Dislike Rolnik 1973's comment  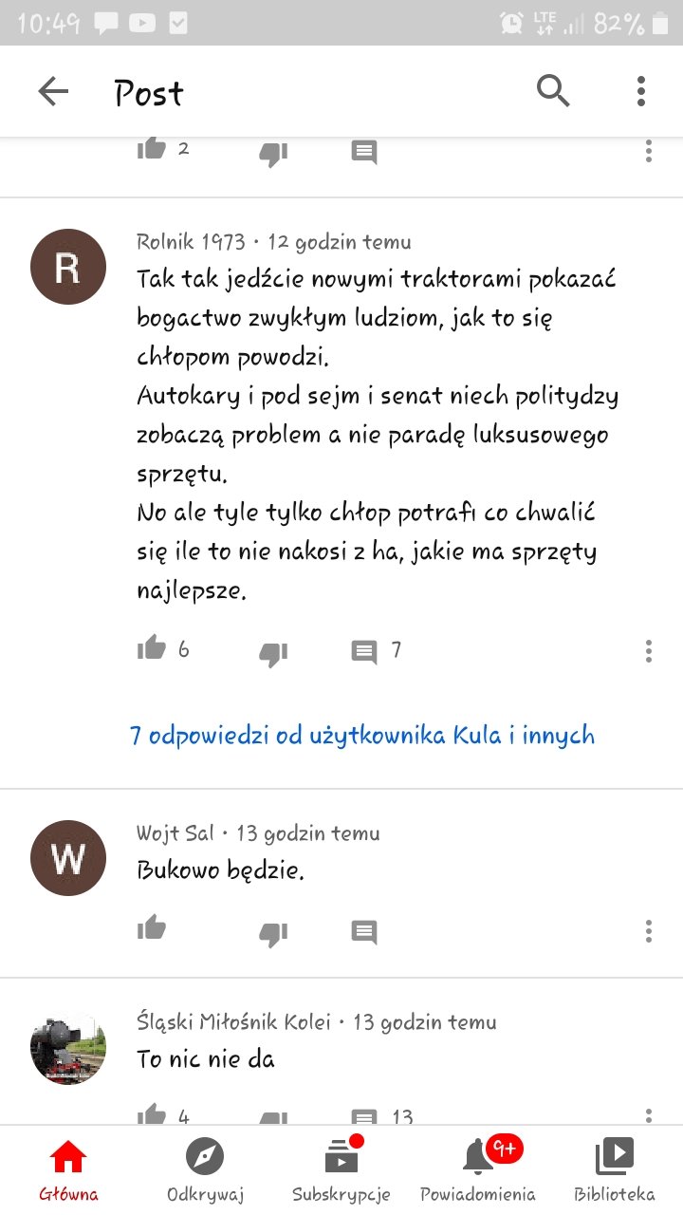(273, 652)
